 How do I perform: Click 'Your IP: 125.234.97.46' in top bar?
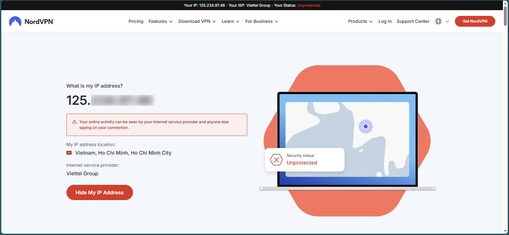(204, 5)
